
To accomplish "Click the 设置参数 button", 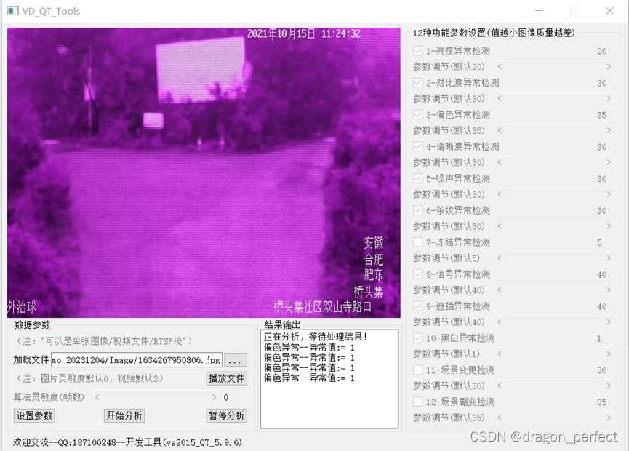I will pyautogui.click(x=34, y=415).
